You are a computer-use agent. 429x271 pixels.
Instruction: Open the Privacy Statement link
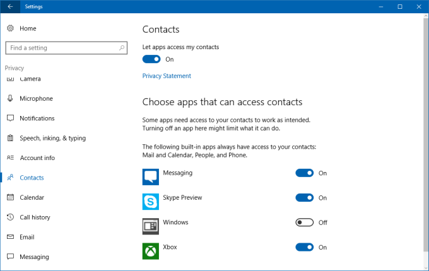tap(167, 76)
